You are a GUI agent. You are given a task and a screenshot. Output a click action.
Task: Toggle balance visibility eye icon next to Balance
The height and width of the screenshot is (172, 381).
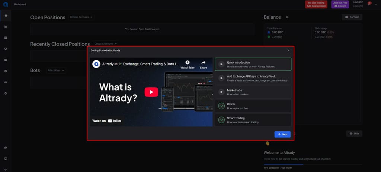point(287,17)
